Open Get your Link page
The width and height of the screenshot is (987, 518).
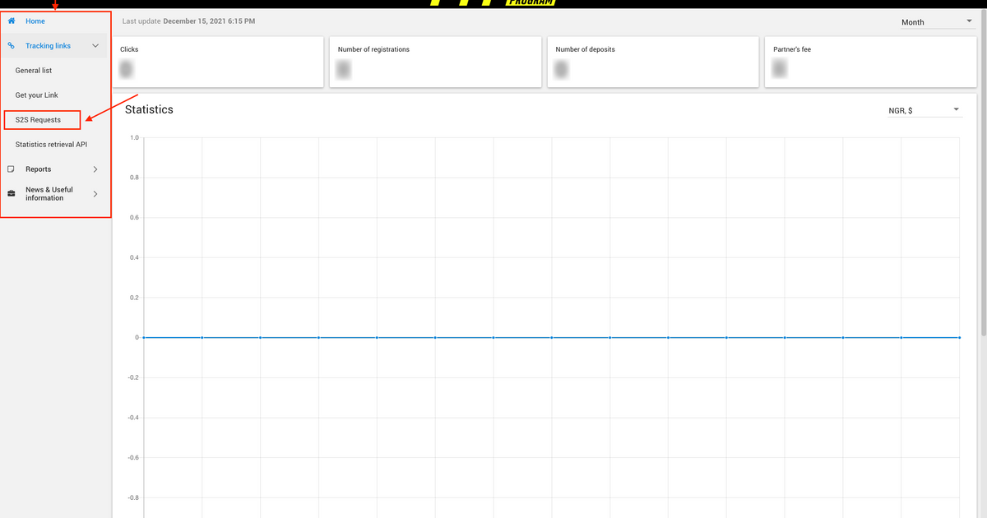[37, 95]
